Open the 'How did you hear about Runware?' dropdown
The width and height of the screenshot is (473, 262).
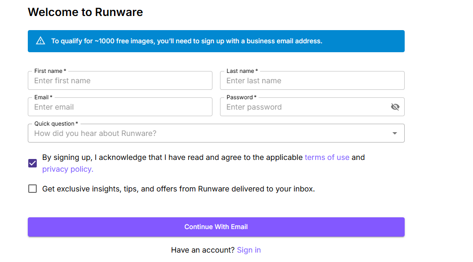pos(216,133)
